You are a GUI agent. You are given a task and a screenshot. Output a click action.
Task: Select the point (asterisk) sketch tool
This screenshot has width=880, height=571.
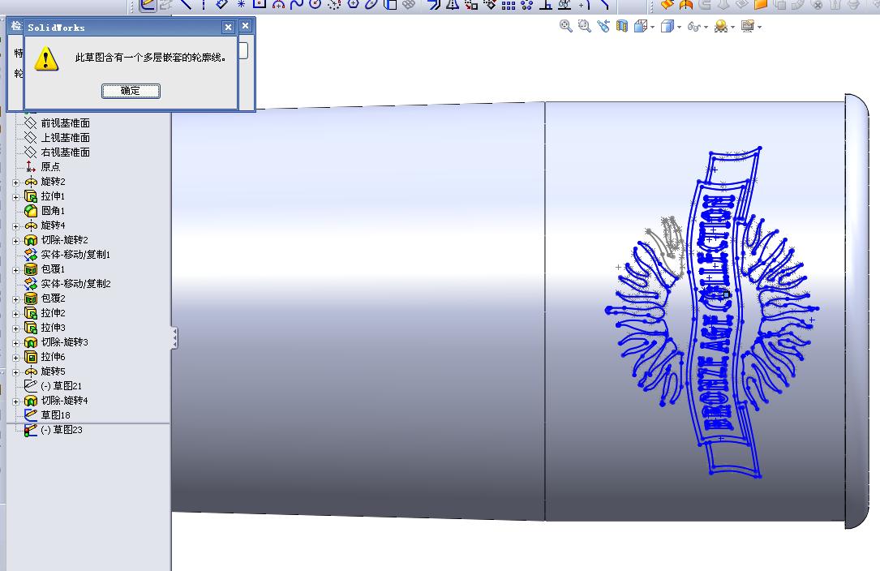pyautogui.click(x=241, y=5)
